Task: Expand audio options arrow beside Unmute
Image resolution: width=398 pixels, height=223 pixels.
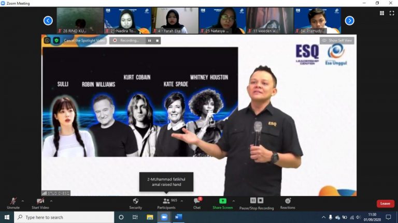Action: [23, 201]
